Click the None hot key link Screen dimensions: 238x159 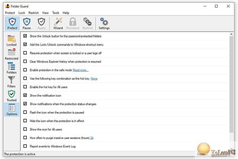(94, 79)
